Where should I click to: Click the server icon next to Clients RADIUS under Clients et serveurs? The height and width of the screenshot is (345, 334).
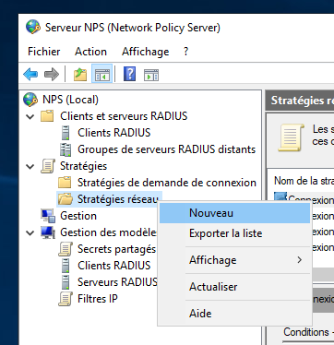point(66,133)
